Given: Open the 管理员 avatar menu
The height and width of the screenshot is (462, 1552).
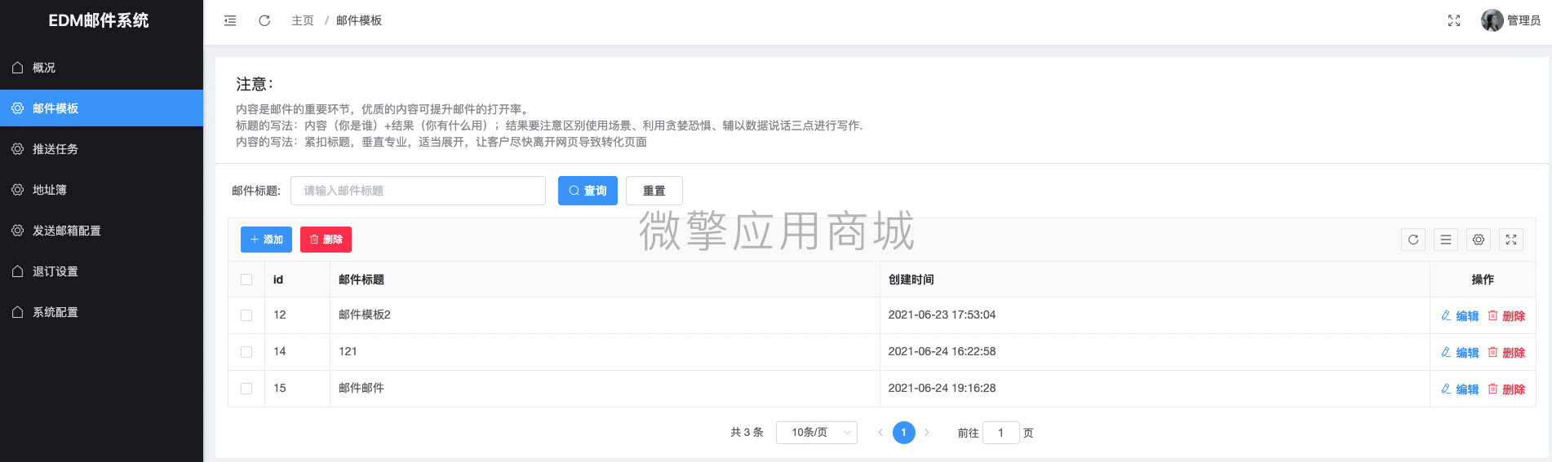Looking at the screenshot, I should pyautogui.click(x=1510, y=20).
